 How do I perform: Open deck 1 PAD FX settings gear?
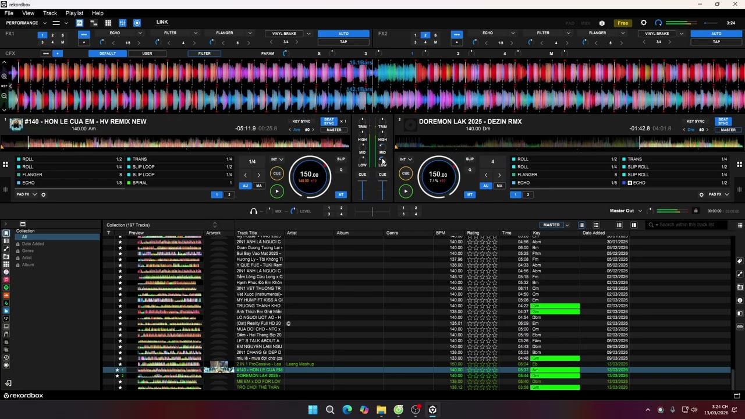[x=43, y=194]
